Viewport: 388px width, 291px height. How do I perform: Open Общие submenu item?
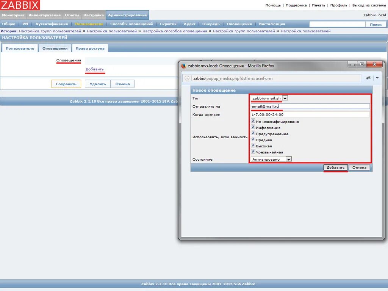[9, 24]
